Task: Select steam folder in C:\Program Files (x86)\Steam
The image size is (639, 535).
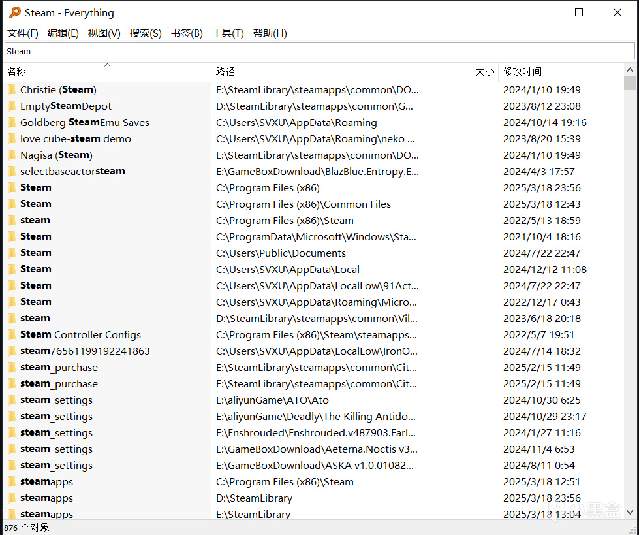Action: pos(35,220)
